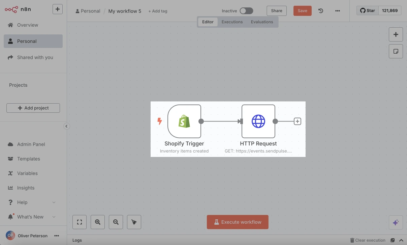The height and width of the screenshot is (245, 407).
Task: Open the add node panel plus button
Action: [x=396, y=34]
